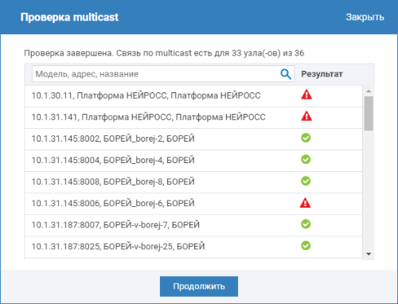Click the Проверка завершена status message

[164, 53]
